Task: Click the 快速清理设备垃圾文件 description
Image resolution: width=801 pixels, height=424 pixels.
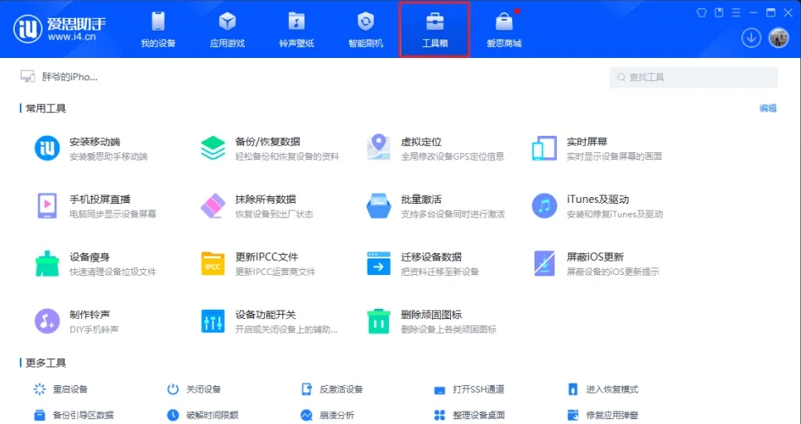Action: (113, 272)
